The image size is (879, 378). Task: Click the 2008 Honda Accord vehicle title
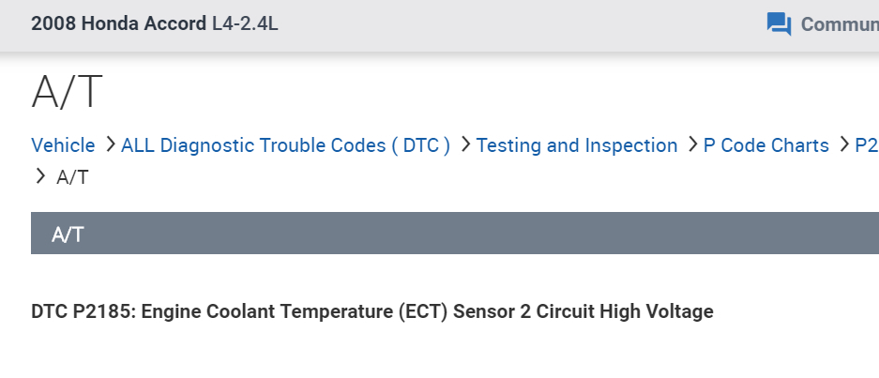(x=119, y=24)
